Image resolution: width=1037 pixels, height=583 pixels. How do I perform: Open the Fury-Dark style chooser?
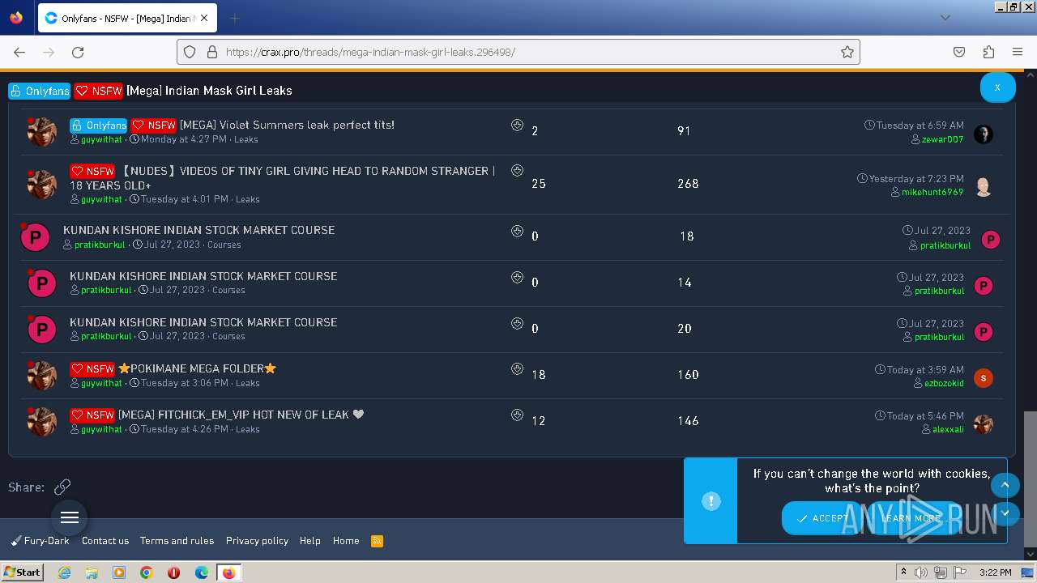coord(41,541)
